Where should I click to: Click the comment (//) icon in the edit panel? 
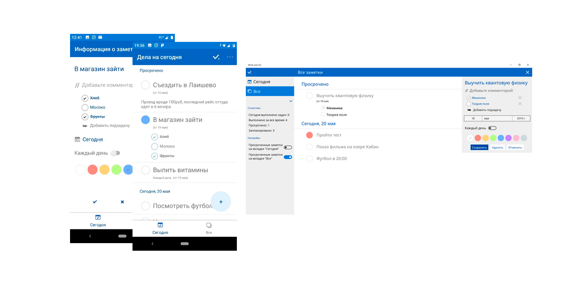(467, 90)
